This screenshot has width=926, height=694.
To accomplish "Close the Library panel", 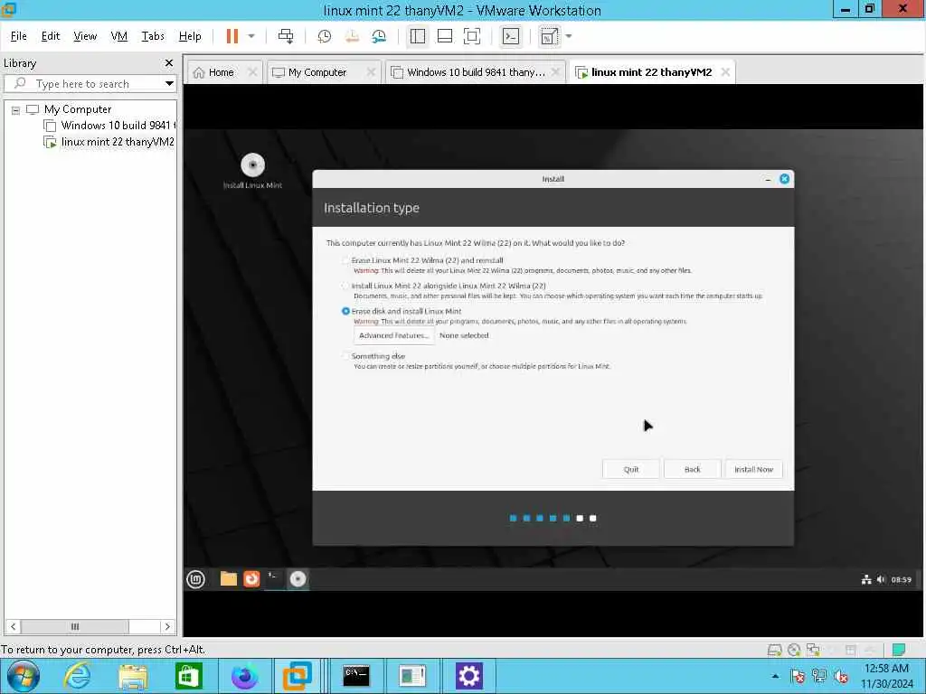I will tap(169, 62).
